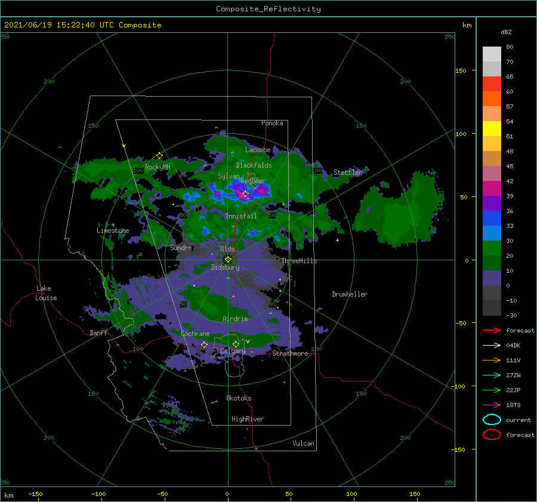Click the ThreeHills town label
537x502 pixels.
299,261
